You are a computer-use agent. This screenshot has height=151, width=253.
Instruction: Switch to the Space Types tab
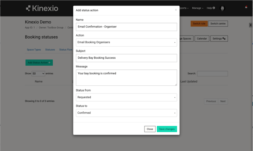coord(34,50)
